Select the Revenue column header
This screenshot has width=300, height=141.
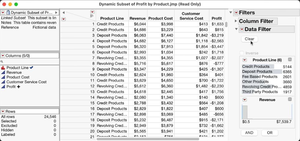138,19
